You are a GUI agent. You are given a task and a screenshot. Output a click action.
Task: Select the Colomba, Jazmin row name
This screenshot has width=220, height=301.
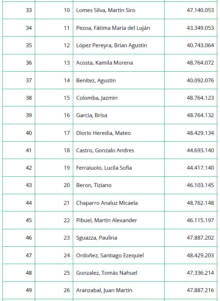coord(97,98)
